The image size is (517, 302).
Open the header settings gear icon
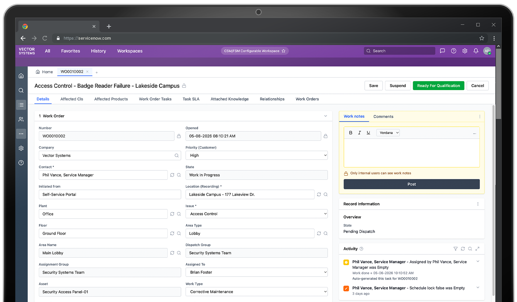[x=465, y=51]
